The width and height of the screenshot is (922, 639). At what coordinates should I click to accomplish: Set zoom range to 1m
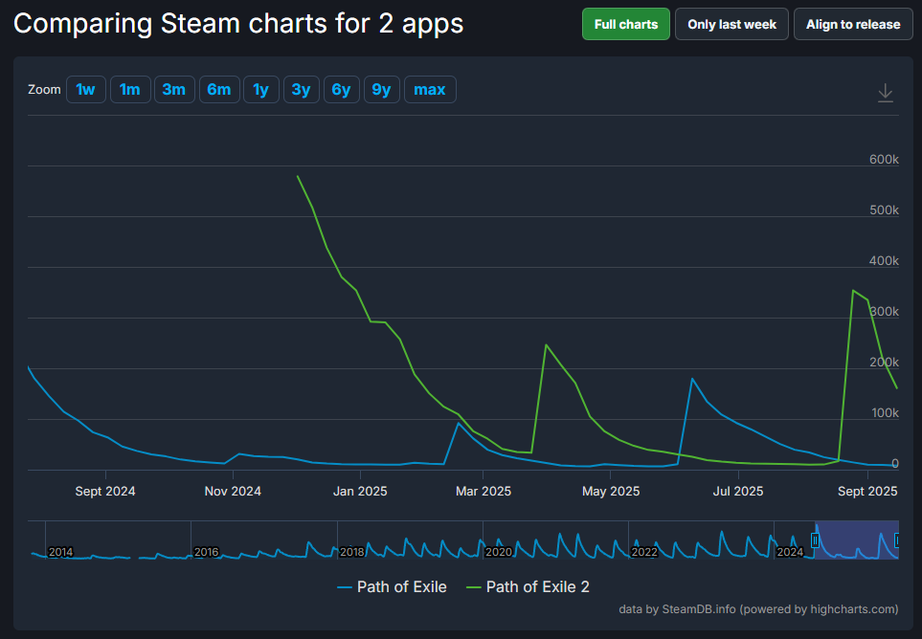[x=130, y=89]
